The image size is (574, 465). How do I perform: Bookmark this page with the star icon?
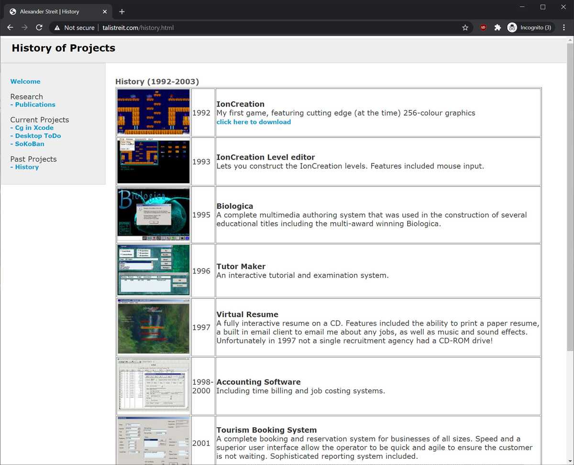(465, 28)
